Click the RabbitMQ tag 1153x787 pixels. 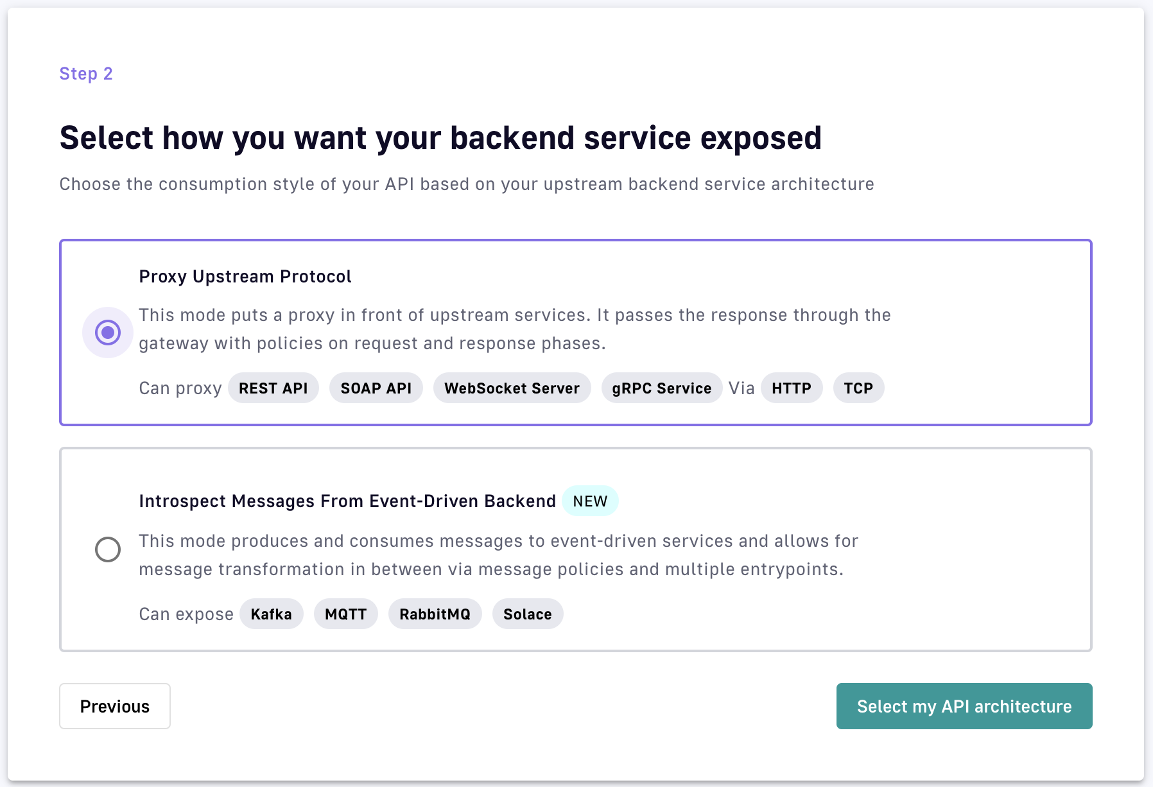coord(435,614)
